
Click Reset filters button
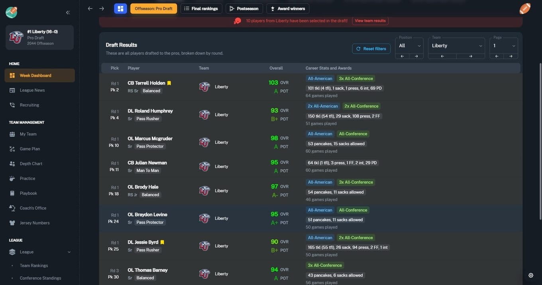click(371, 49)
